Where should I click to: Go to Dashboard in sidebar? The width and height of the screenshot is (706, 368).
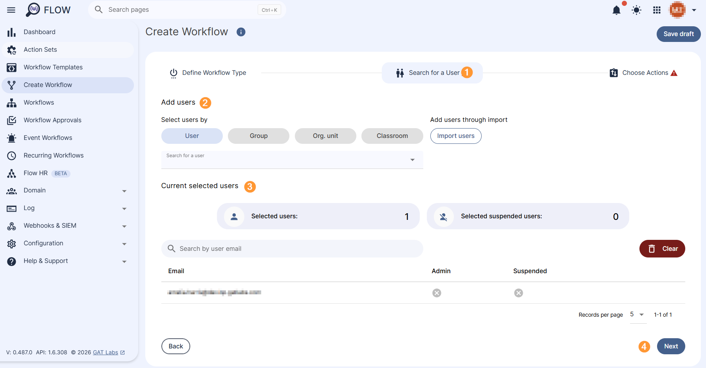coord(68,32)
